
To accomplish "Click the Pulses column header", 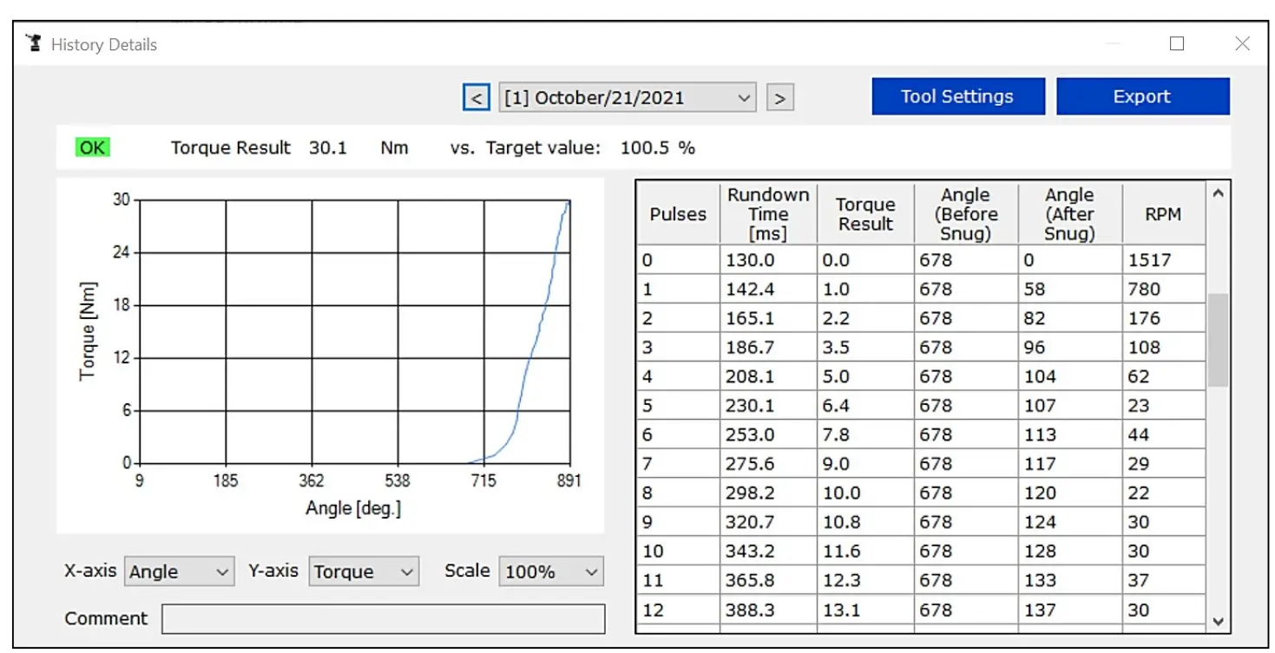I will coord(678,214).
